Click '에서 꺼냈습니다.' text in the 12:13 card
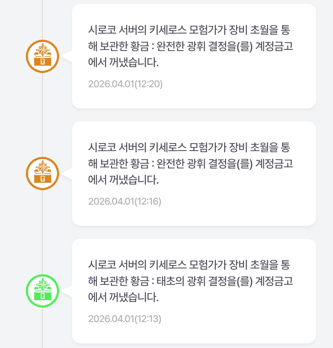333x348 pixels. 123,297
